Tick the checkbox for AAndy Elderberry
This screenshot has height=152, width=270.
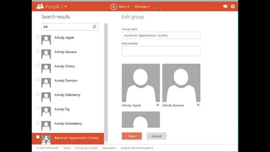(38, 94)
